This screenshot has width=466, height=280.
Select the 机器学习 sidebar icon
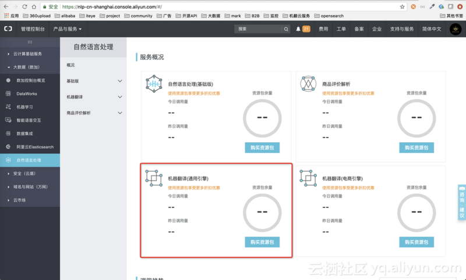point(8,107)
